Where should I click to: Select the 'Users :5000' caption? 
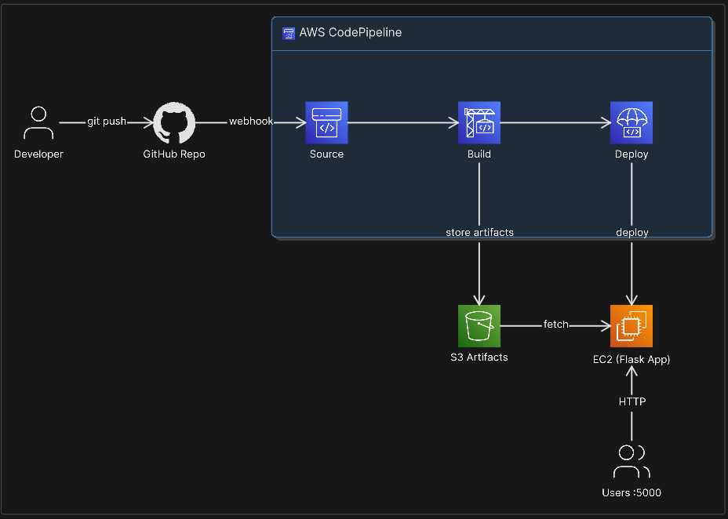[632, 492]
